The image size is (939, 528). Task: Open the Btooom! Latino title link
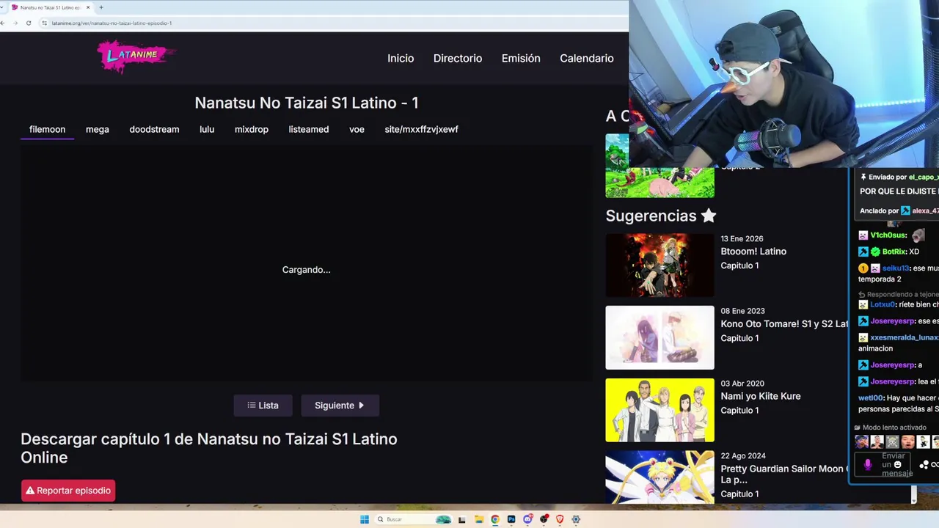pos(753,252)
